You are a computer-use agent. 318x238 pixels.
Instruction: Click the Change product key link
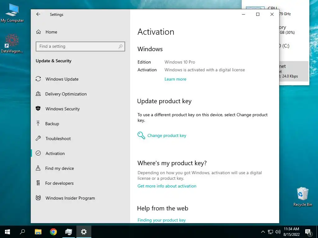tap(167, 136)
